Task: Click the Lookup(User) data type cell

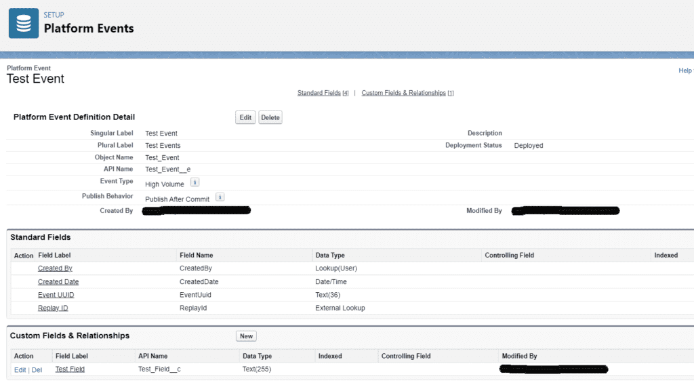Action: coord(336,268)
